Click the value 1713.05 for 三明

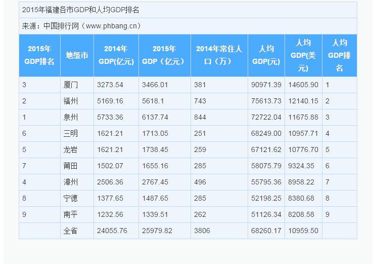155,133
